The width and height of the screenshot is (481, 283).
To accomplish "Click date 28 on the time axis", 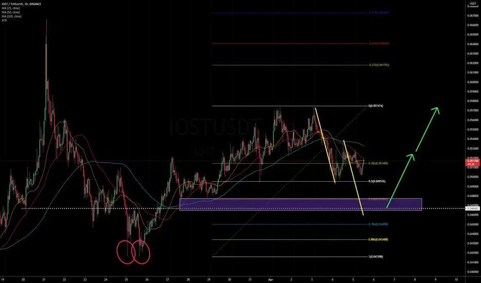I will (x=188, y=279).
